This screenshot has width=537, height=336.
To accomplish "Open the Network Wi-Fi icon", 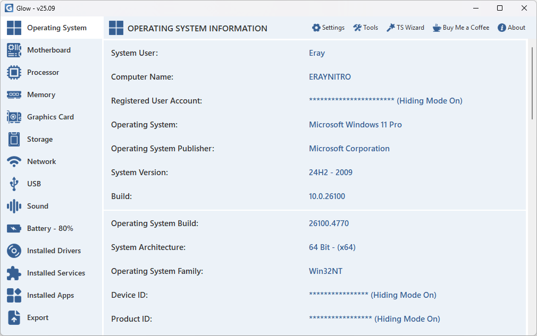I will (14, 161).
